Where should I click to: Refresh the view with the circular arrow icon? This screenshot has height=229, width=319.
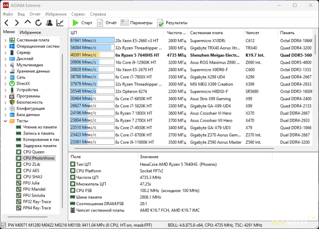click(x=38, y=23)
